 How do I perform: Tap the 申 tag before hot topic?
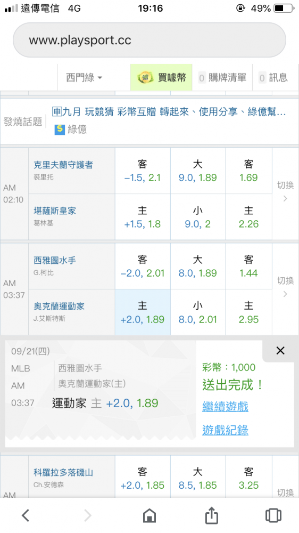tap(57, 111)
